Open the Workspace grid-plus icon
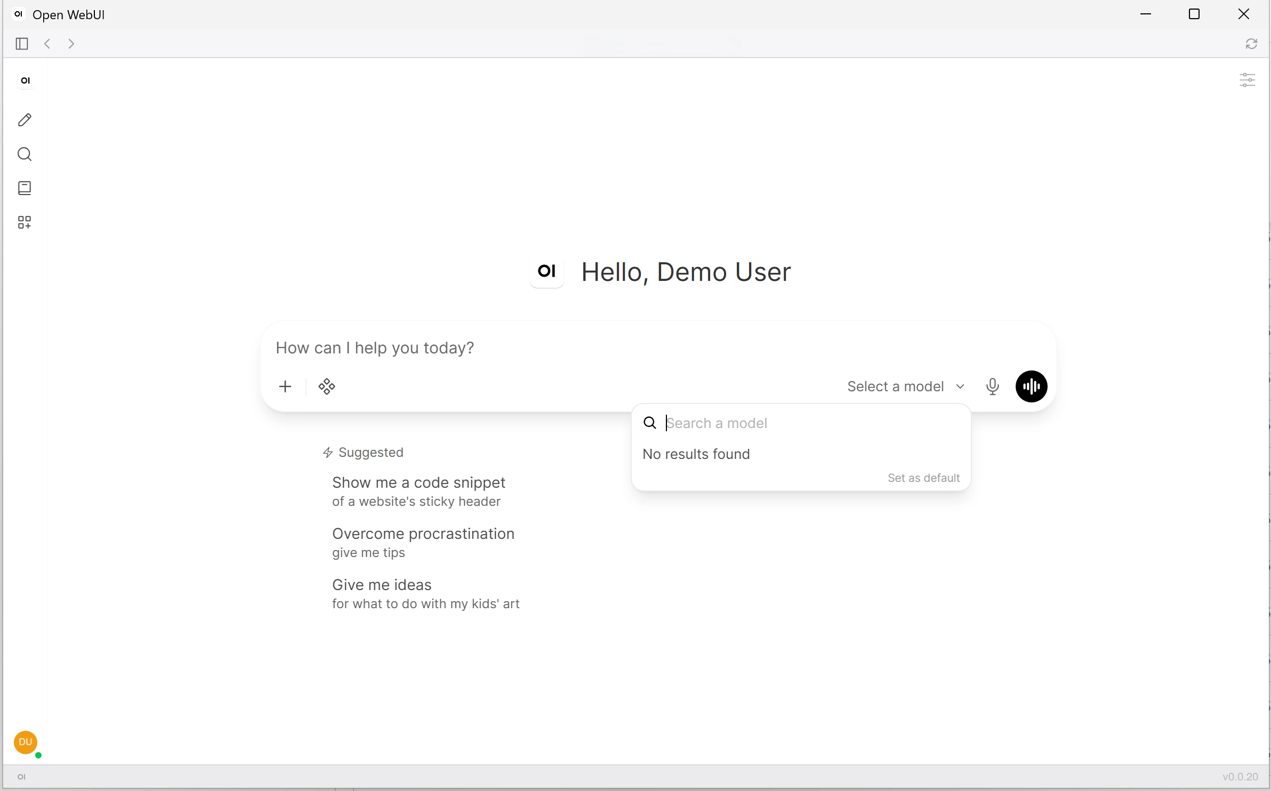The image size is (1271, 791). pos(25,222)
